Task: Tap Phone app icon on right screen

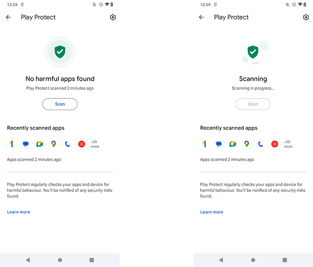Action: click(x=260, y=144)
